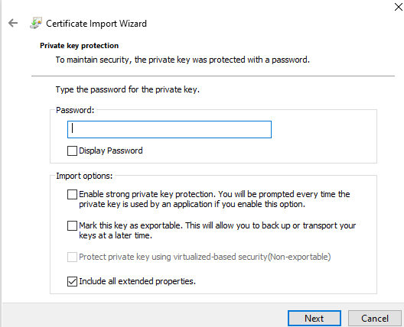This screenshot has width=404, height=327.
Task: Close the Certificate Import Wizard dialog
Action: click(x=399, y=7)
